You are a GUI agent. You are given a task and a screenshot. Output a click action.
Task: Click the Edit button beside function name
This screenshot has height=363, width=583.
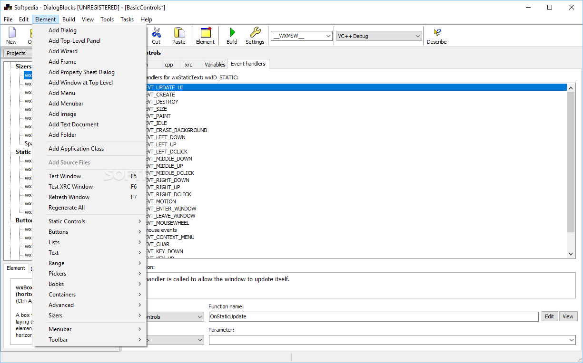pos(549,316)
